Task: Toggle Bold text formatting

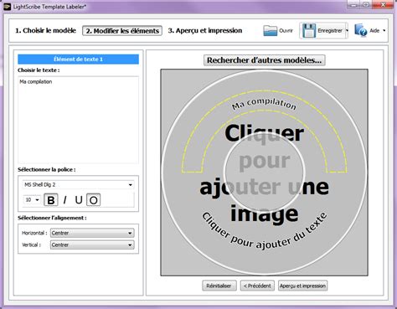Action: 51,200
